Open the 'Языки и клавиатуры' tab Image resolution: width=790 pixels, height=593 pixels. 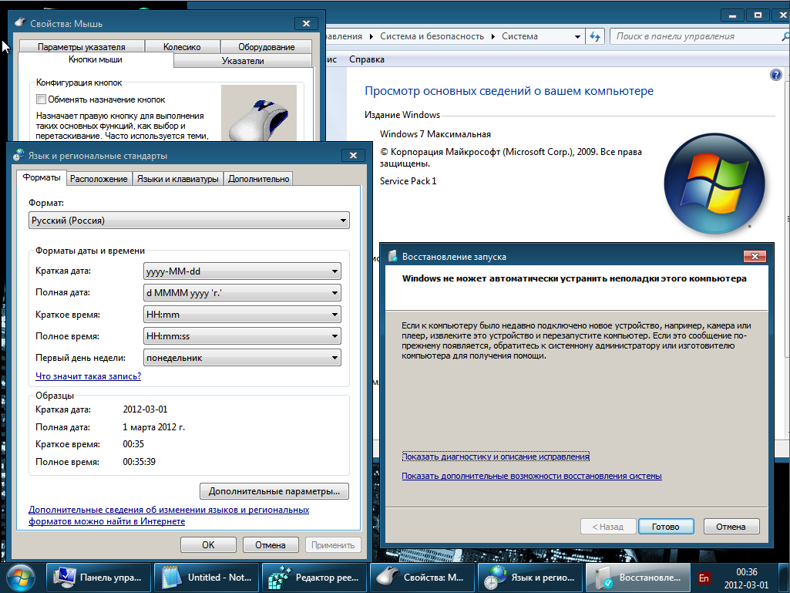click(178, 178)
